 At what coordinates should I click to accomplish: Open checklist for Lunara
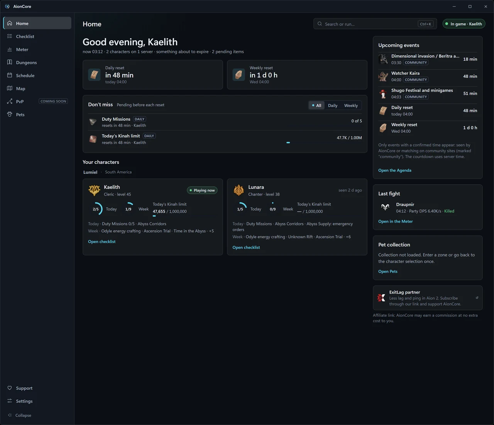pyautogui.click(x=246, y=248)
